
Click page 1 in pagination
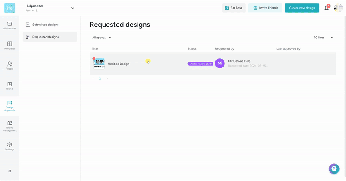100,79
